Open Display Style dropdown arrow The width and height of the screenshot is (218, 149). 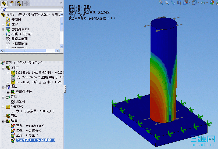(x=198, y=3)
